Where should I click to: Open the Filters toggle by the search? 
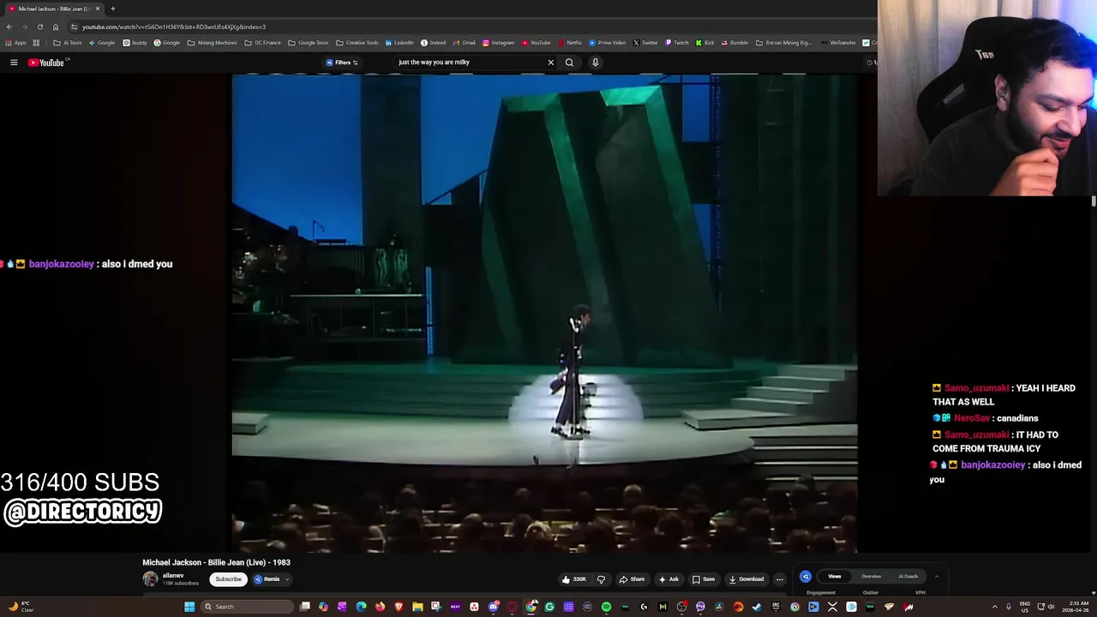coord(342,63)
